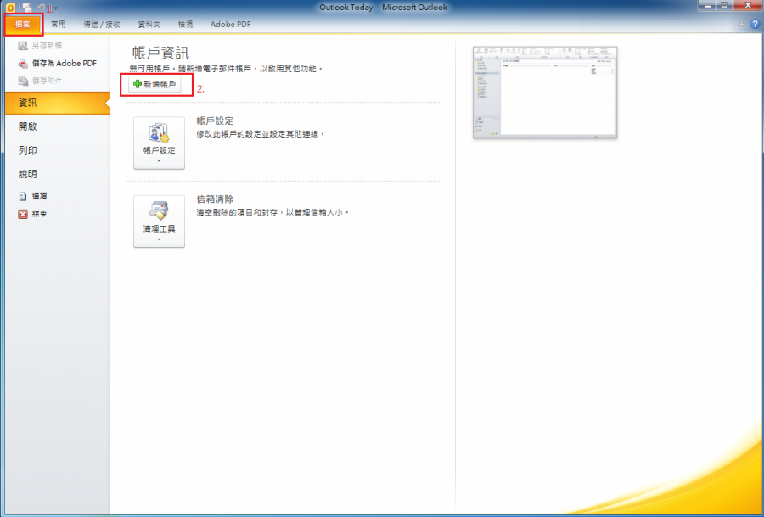Click the Outlook application icon in title bar
Image resolution: width=764 pixels, height=517 pixels.
click(10, 8)
